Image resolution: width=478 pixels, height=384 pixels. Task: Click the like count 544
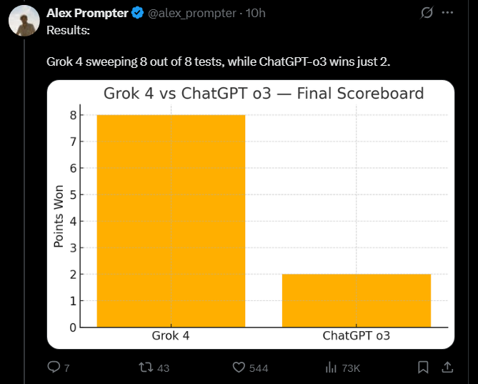pyautogui.click(x=259, y=368)
